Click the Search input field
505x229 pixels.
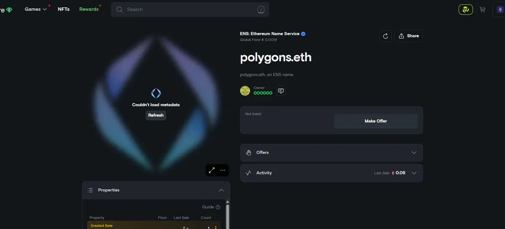point(190,10)
